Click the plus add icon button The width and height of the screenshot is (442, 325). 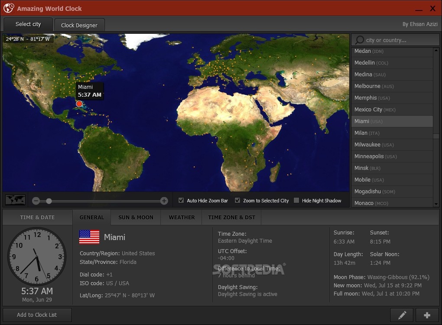(x=427, y=315)
